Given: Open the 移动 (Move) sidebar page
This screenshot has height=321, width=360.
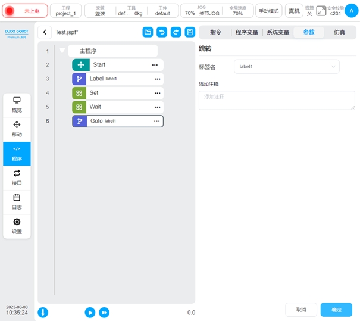Looking at the screenshot, I should 17,129.
